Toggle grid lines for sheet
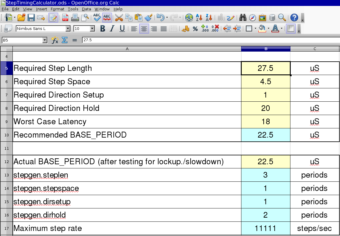 (291, 28)
